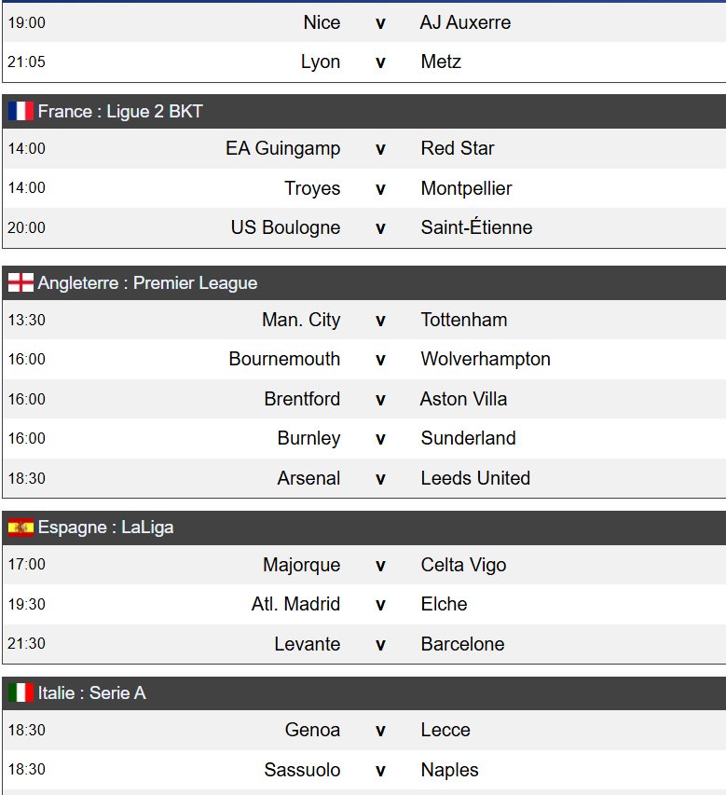Image resolution: width=726 pixels, height=795 pixels.
Task: Select Barcelone in the LaLiga list
Action: click(462, 645)
